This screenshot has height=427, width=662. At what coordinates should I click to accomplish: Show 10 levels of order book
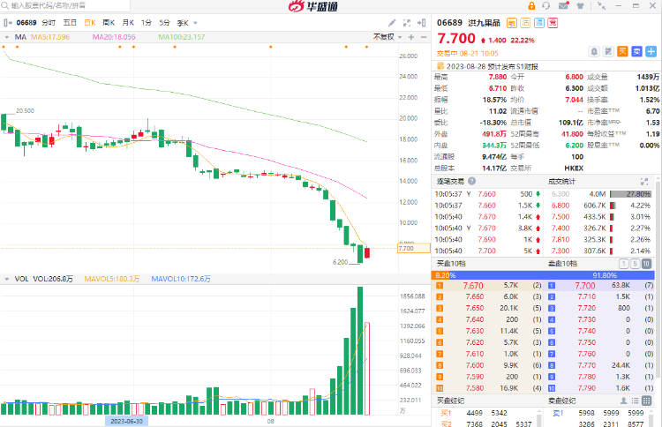point(646,264)
